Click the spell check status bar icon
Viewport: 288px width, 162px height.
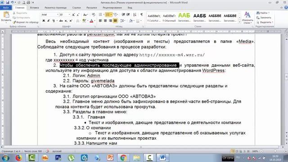click(x=47, y=151)
